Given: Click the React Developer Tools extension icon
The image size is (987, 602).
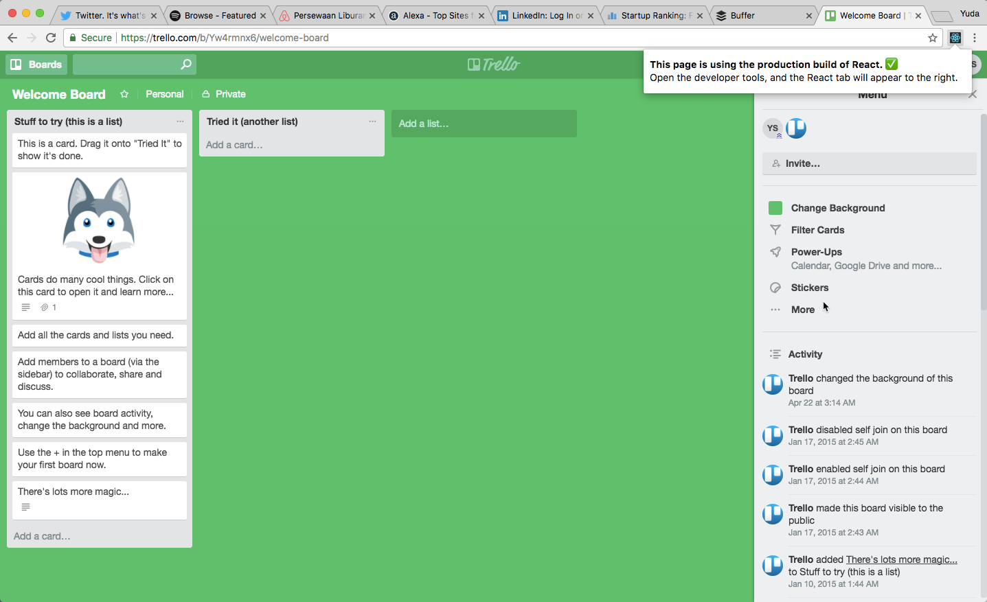Looking at the screenshot, I should [x=955, y=38].
